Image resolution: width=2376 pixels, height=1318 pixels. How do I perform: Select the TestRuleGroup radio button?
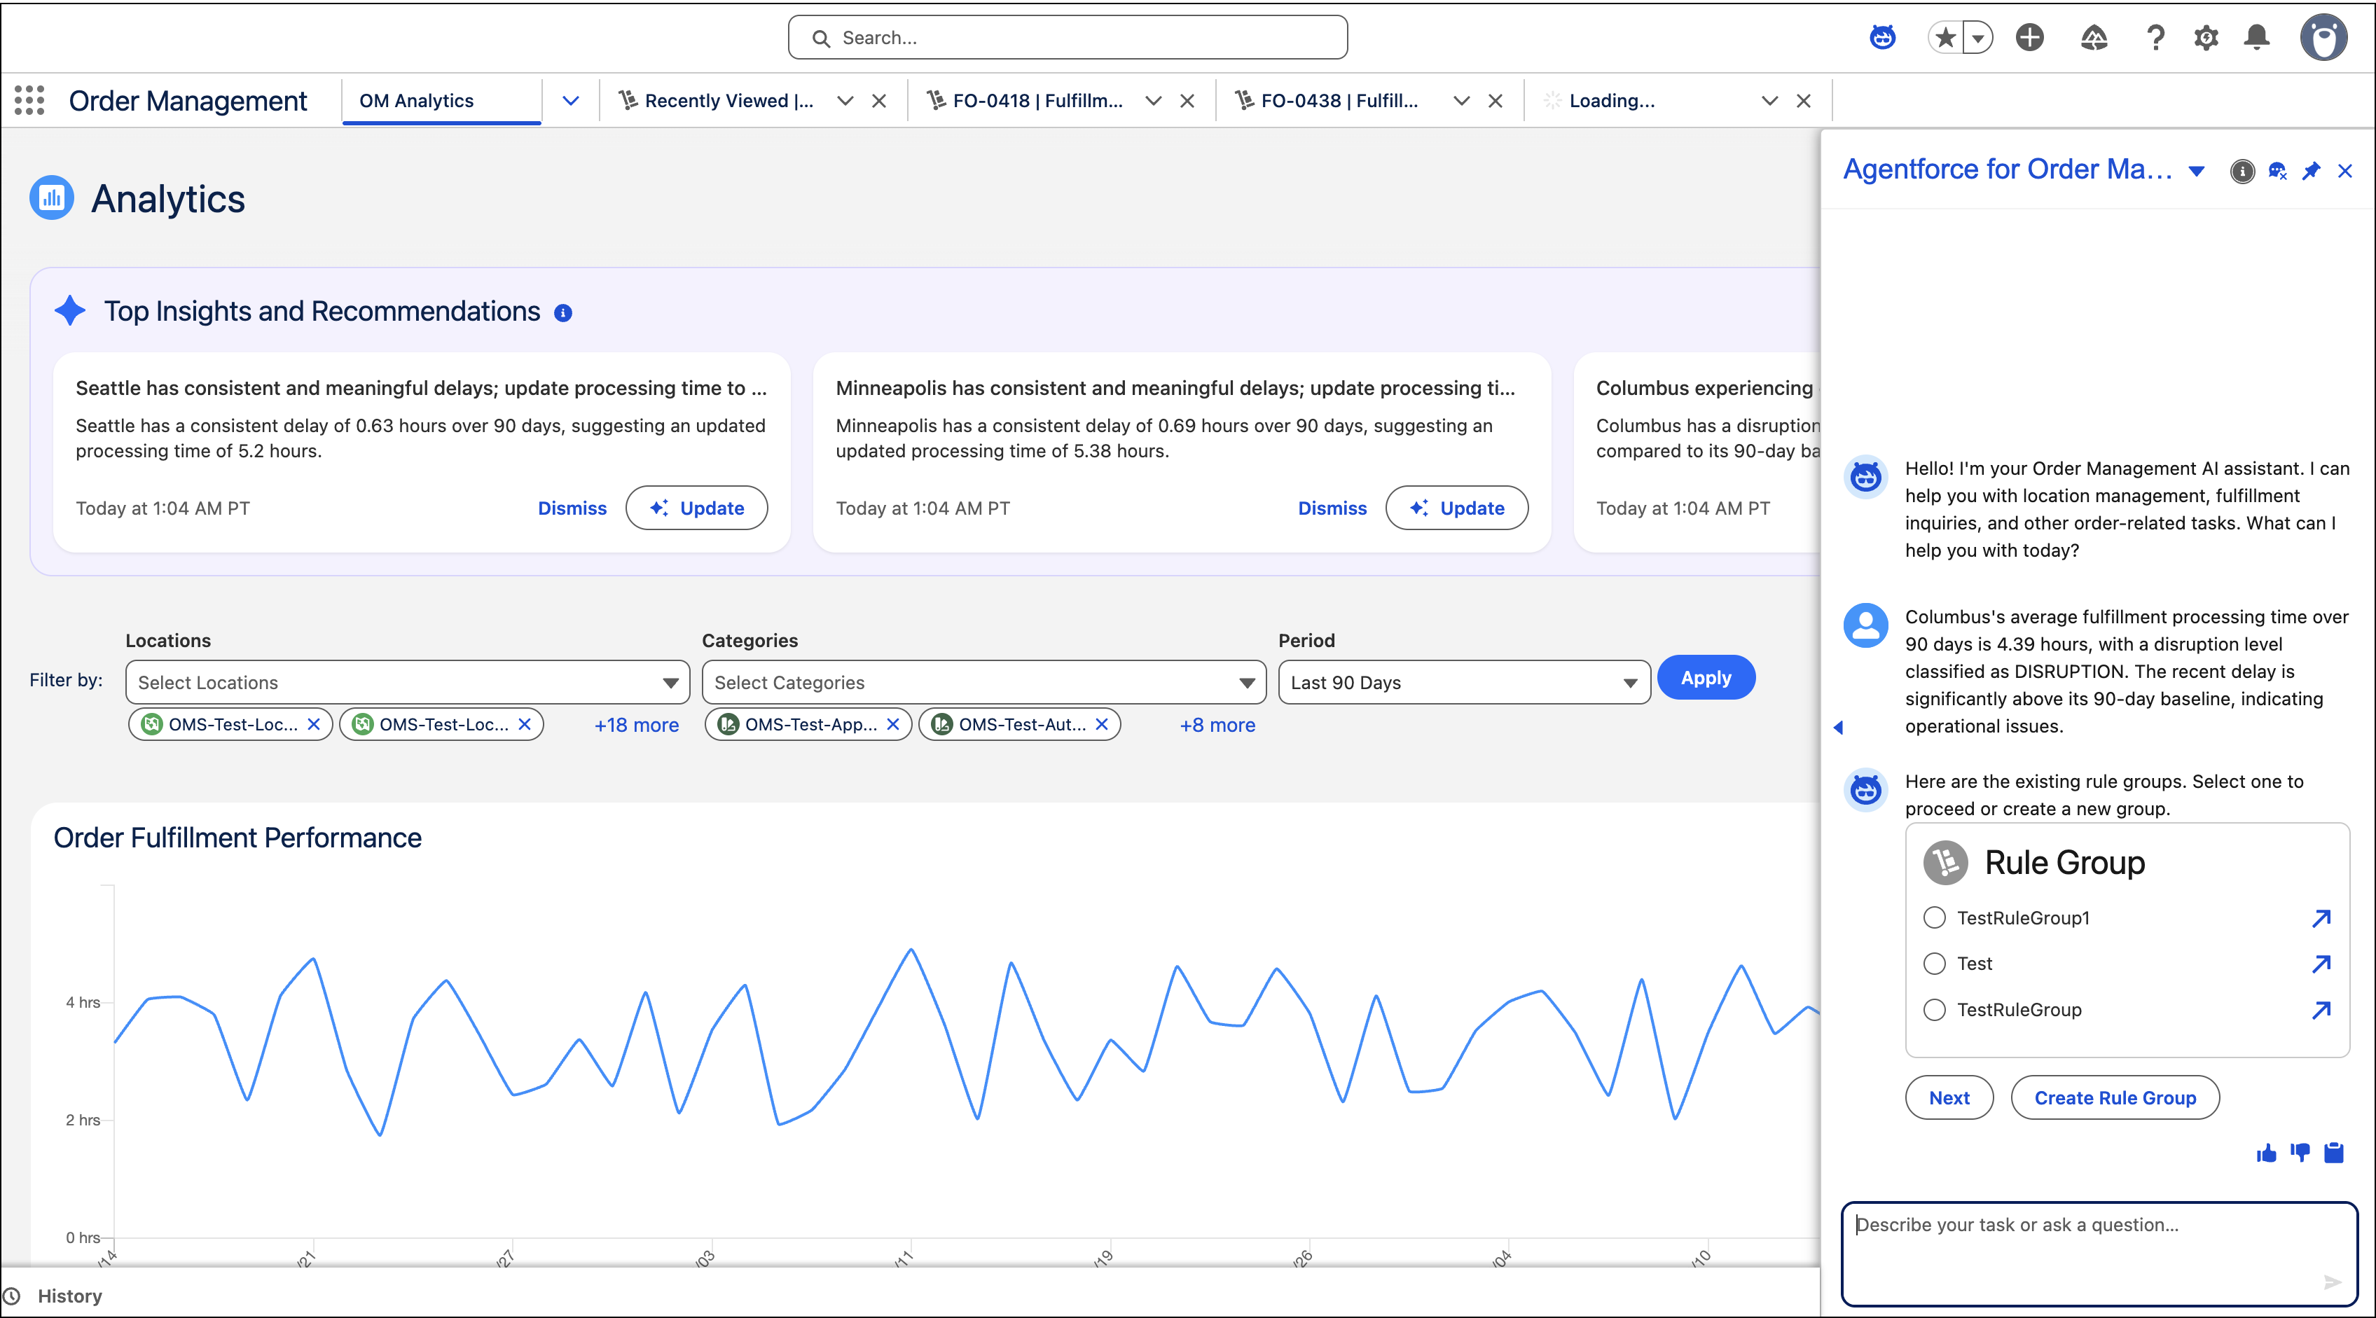pyautogui.click(x=1934, y=1010)
